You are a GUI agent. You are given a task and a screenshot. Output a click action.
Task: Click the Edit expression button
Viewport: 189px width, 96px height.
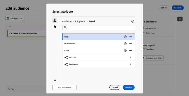pyautogui.click(x=64, y=87)
